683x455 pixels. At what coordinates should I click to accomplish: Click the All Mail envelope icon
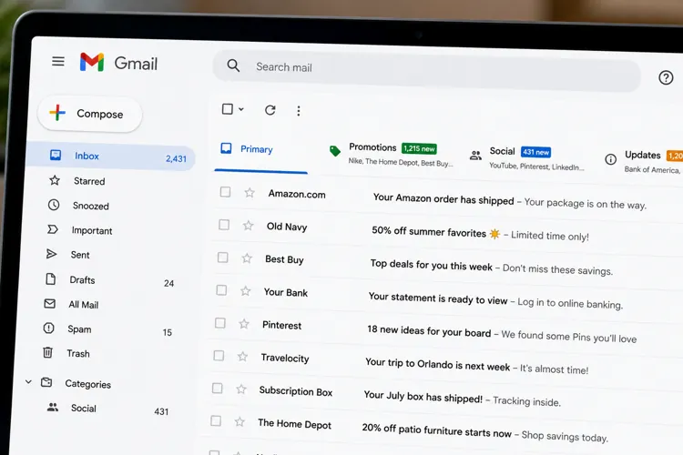(x=50, y=303)
